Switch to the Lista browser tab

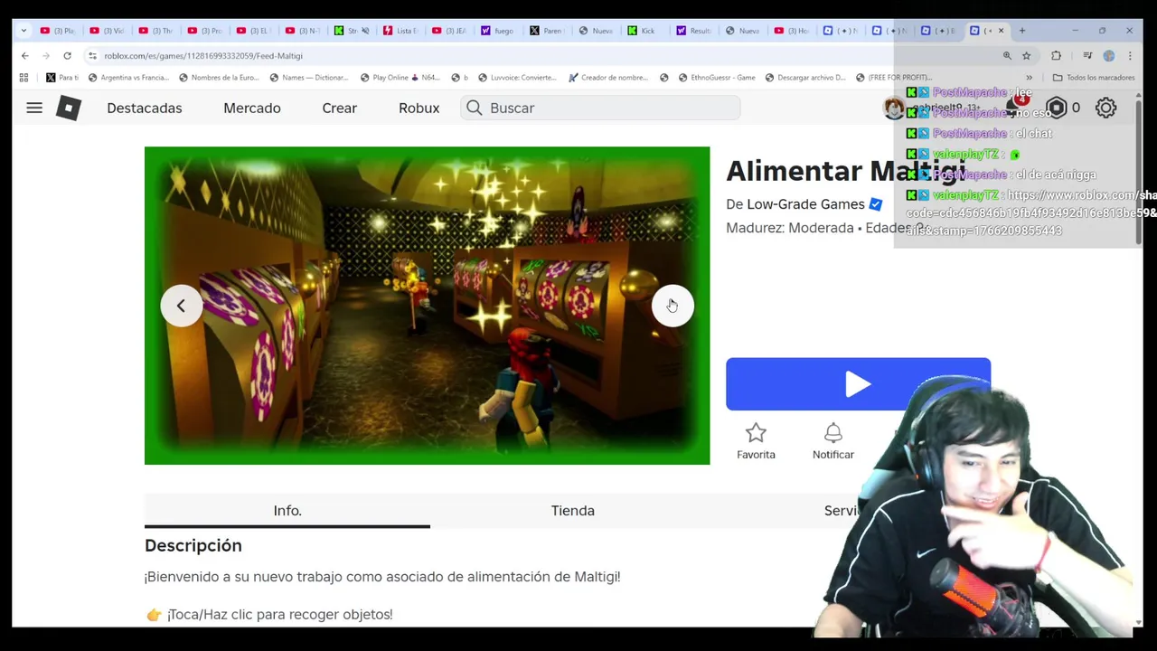coord(402,31)
